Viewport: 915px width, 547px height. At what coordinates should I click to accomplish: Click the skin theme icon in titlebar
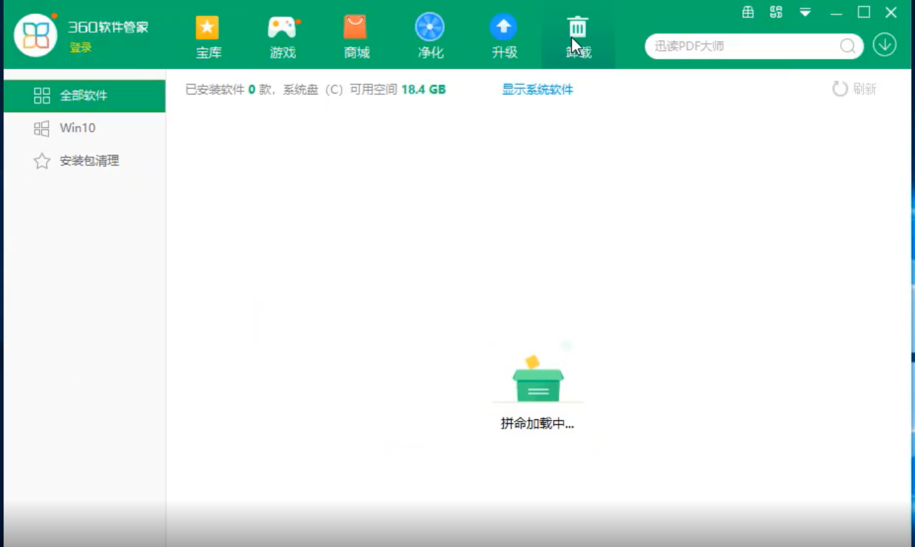[775, 11]
